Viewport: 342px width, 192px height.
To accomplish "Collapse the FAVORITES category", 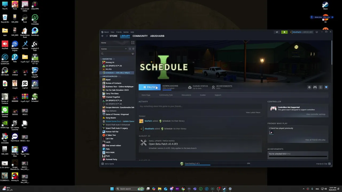I will (101, 59).
